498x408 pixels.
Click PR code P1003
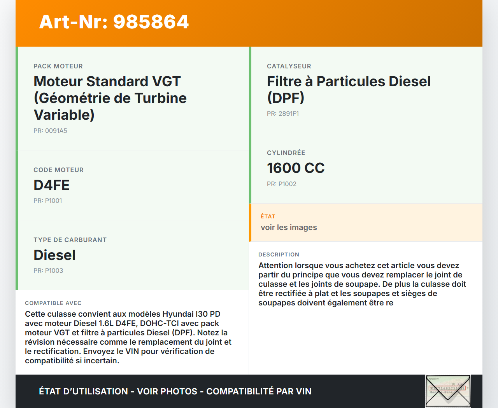pos(48,271)
